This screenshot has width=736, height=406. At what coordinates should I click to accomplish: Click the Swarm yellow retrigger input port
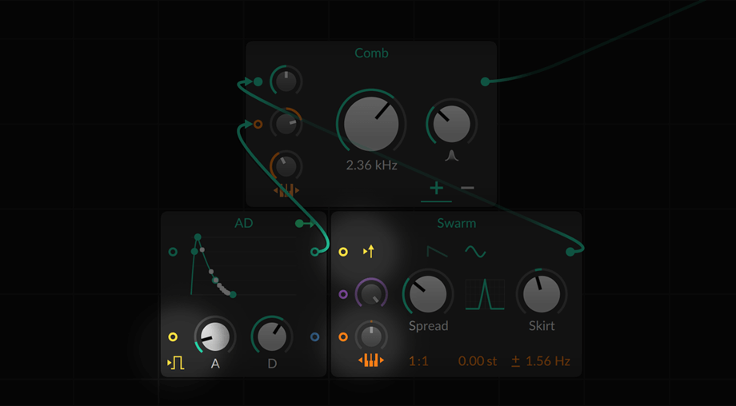tap(343, 252)
